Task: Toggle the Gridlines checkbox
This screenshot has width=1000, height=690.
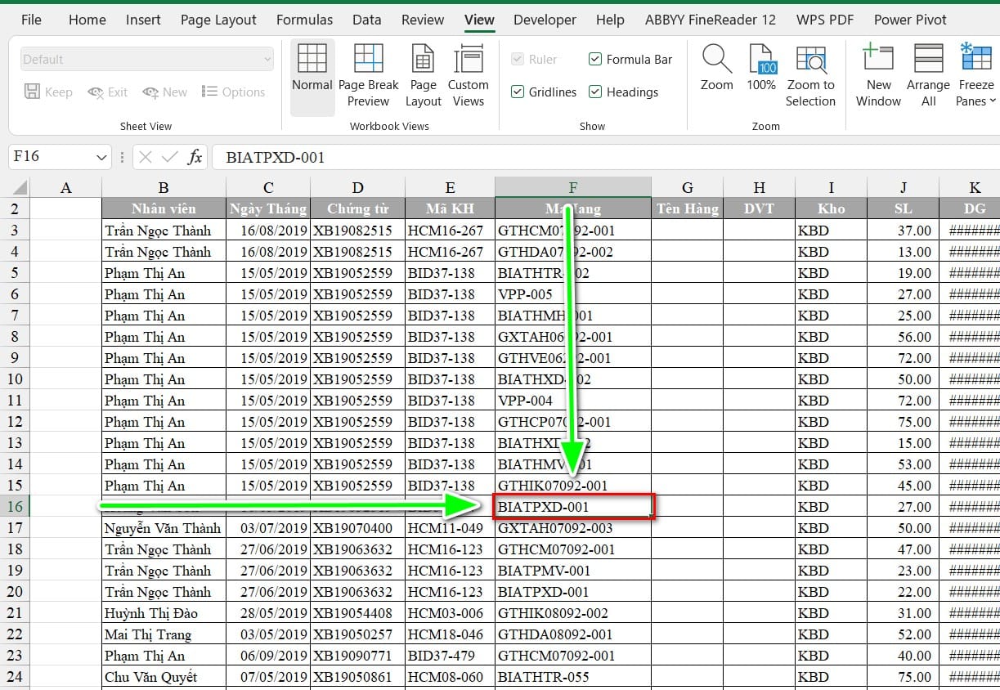Action: pos(518,92)
